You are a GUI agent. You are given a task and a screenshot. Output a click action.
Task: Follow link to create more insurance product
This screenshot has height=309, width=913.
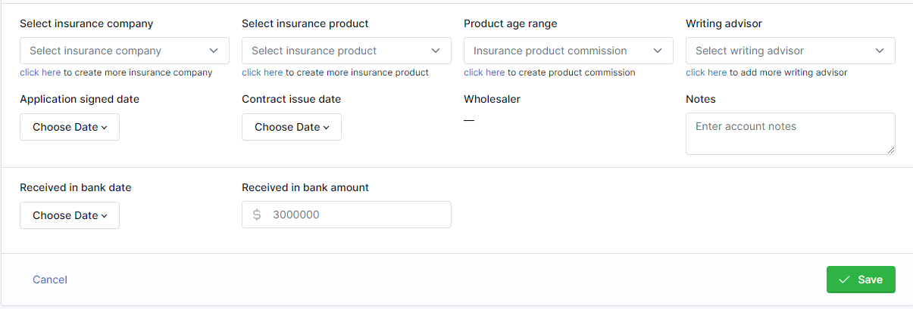262,73
